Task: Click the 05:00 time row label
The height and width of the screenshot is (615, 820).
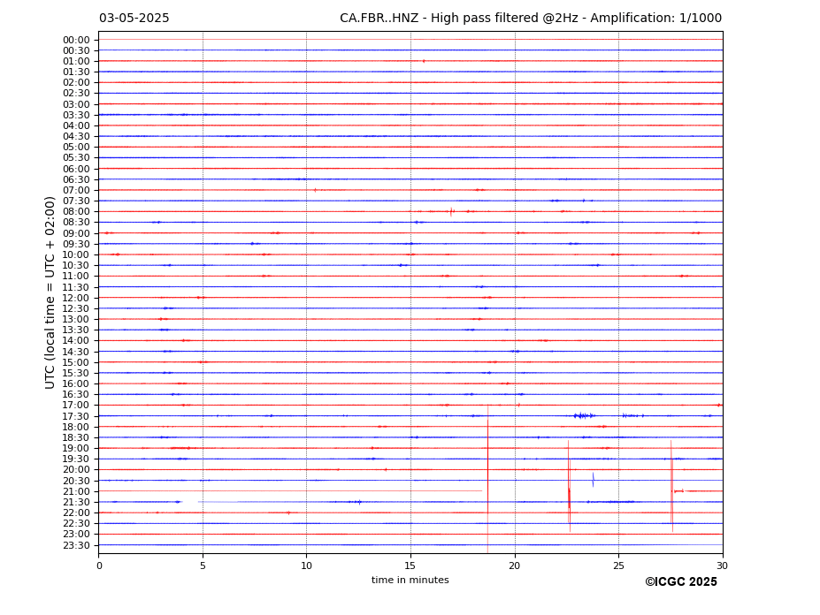Action: coord(76,148)
